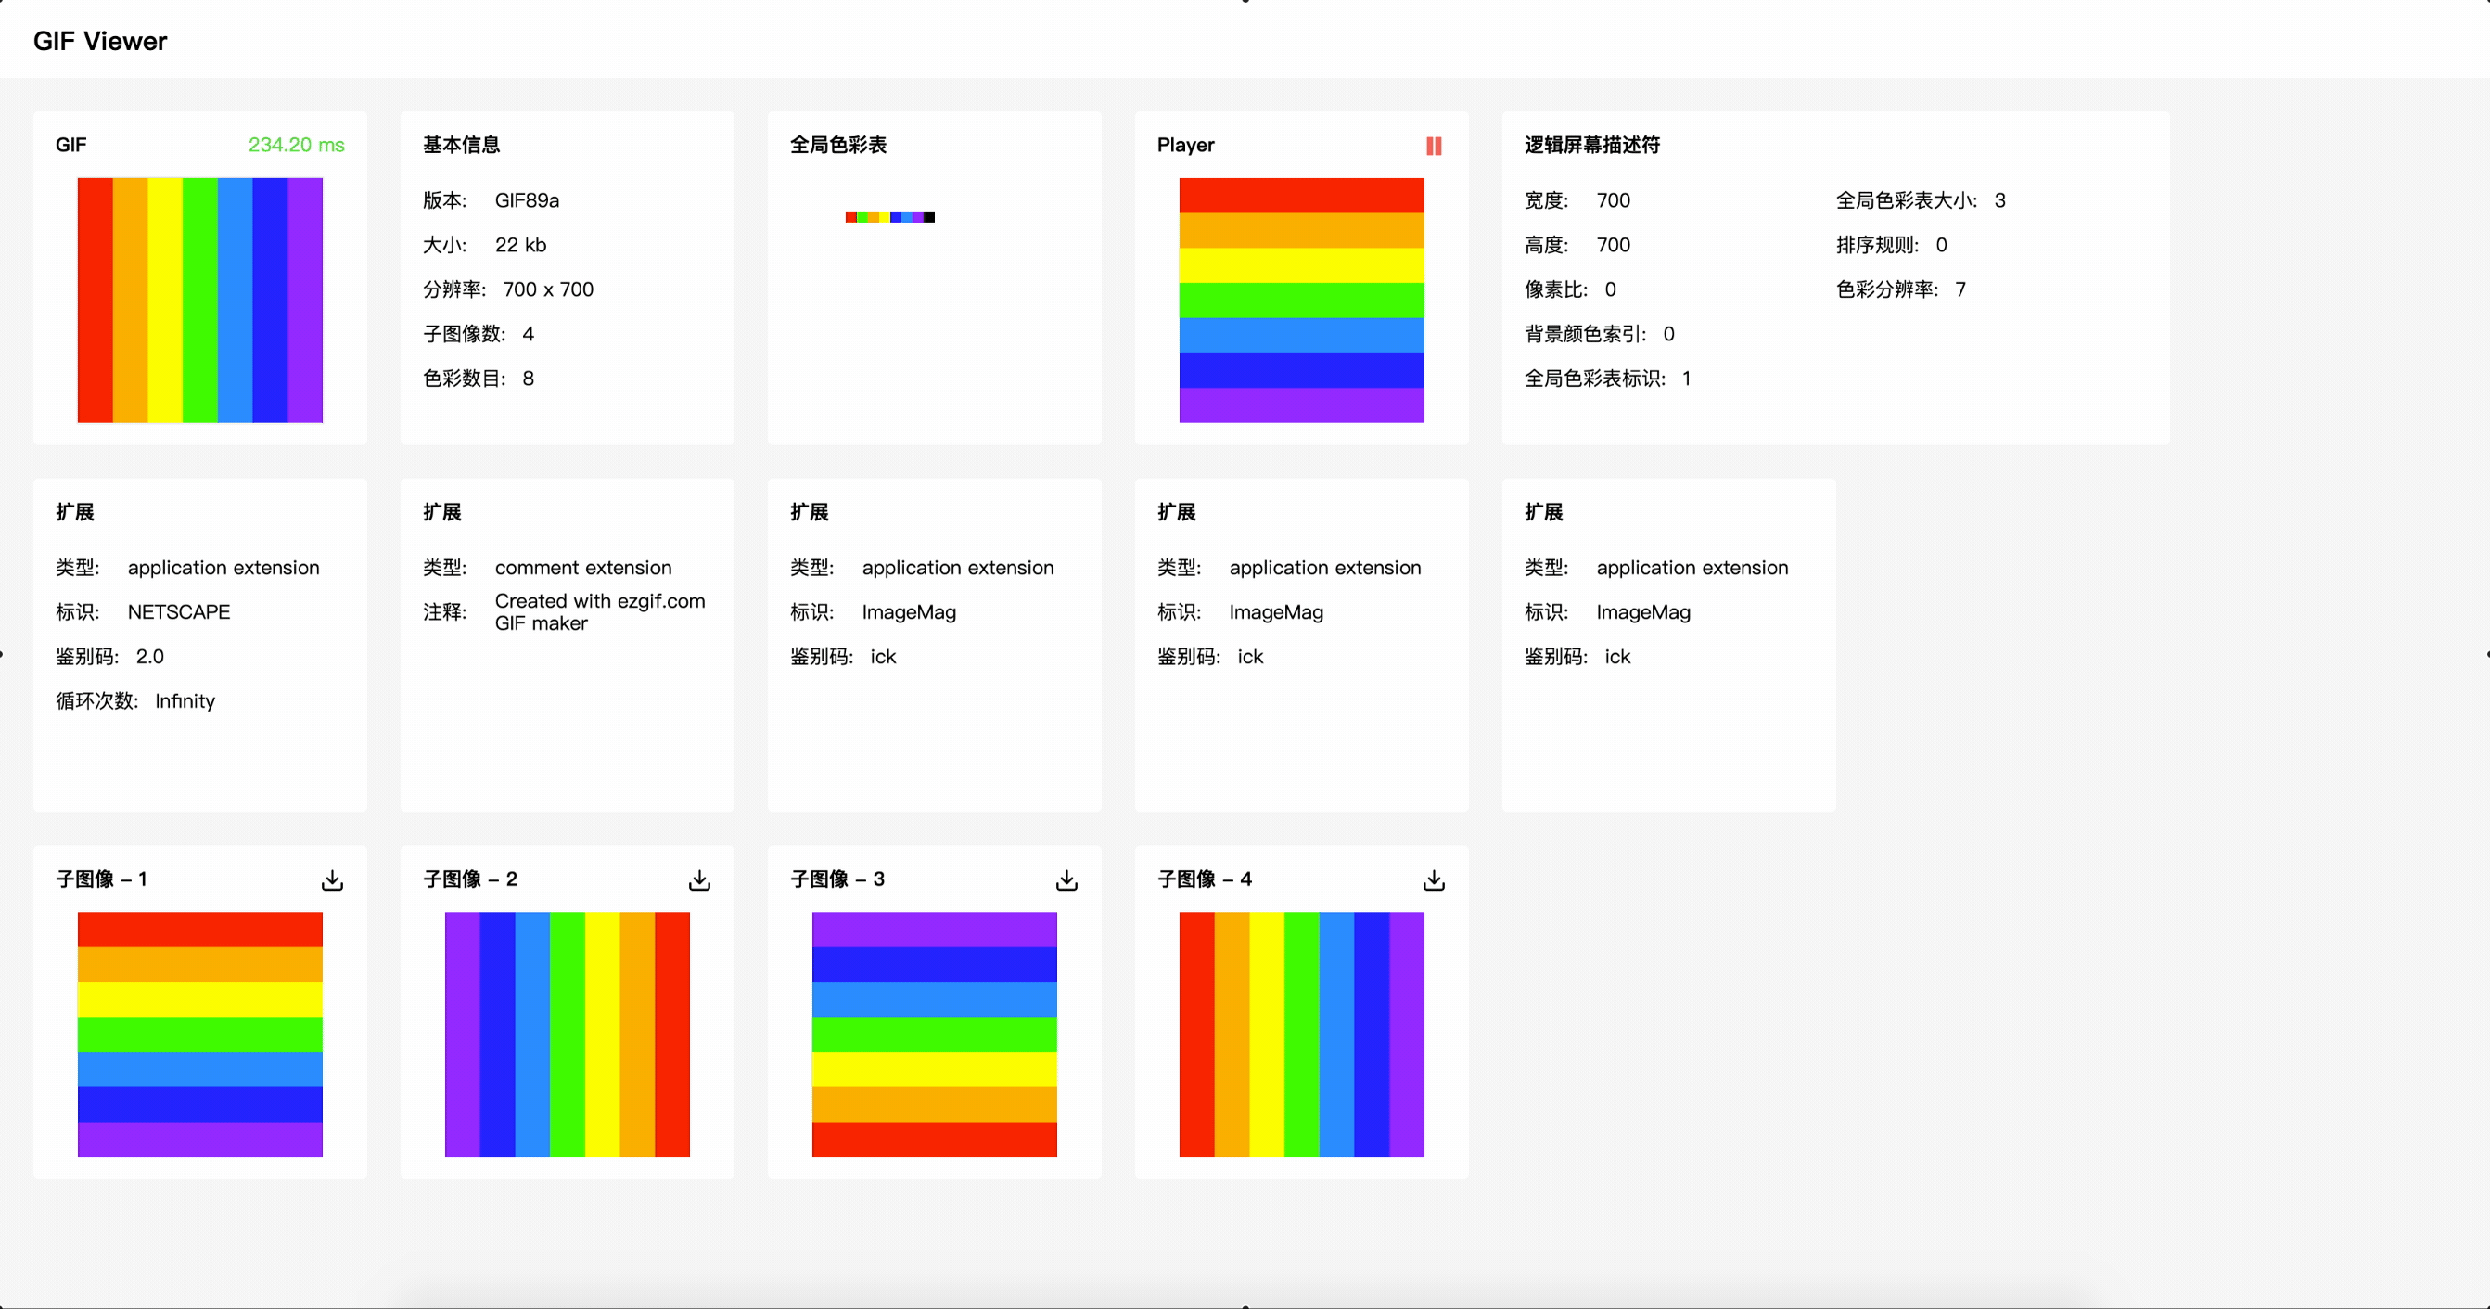Pause the GIF Player

pos(1434,146)
